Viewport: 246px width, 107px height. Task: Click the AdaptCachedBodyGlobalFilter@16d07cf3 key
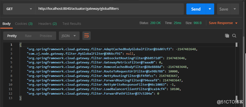tap(100, 49)
